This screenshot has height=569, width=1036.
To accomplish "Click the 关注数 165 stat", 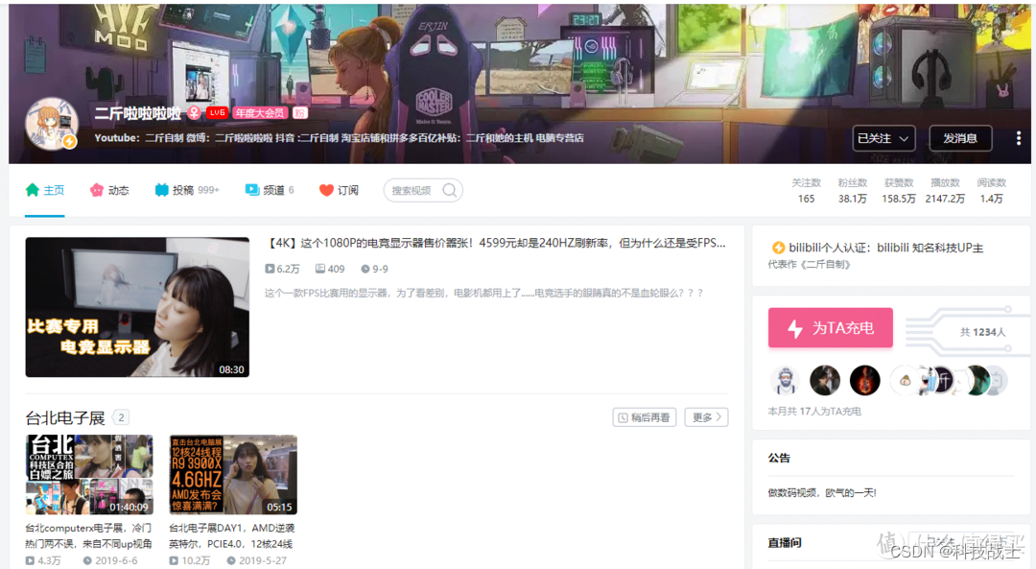I will click(806, 190).
